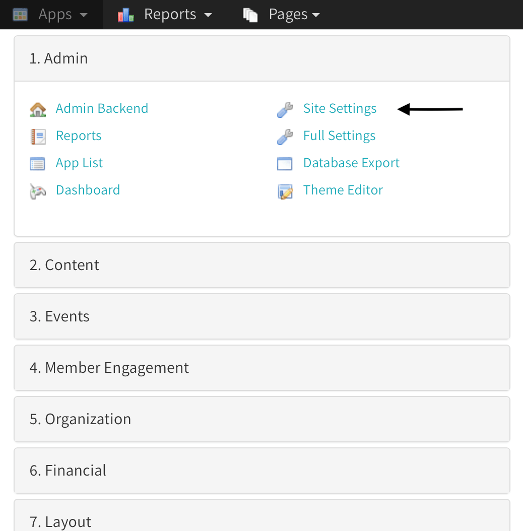Click the App List icon
The image size is (523, 531).
[x=38, y=162]
